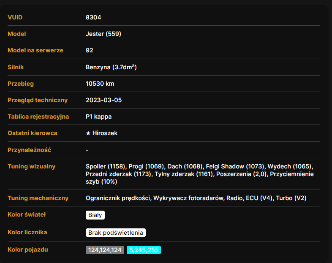Click the 10530 km mileage value
This screenshot has width=332, height=263.
(x=100, y=84)
